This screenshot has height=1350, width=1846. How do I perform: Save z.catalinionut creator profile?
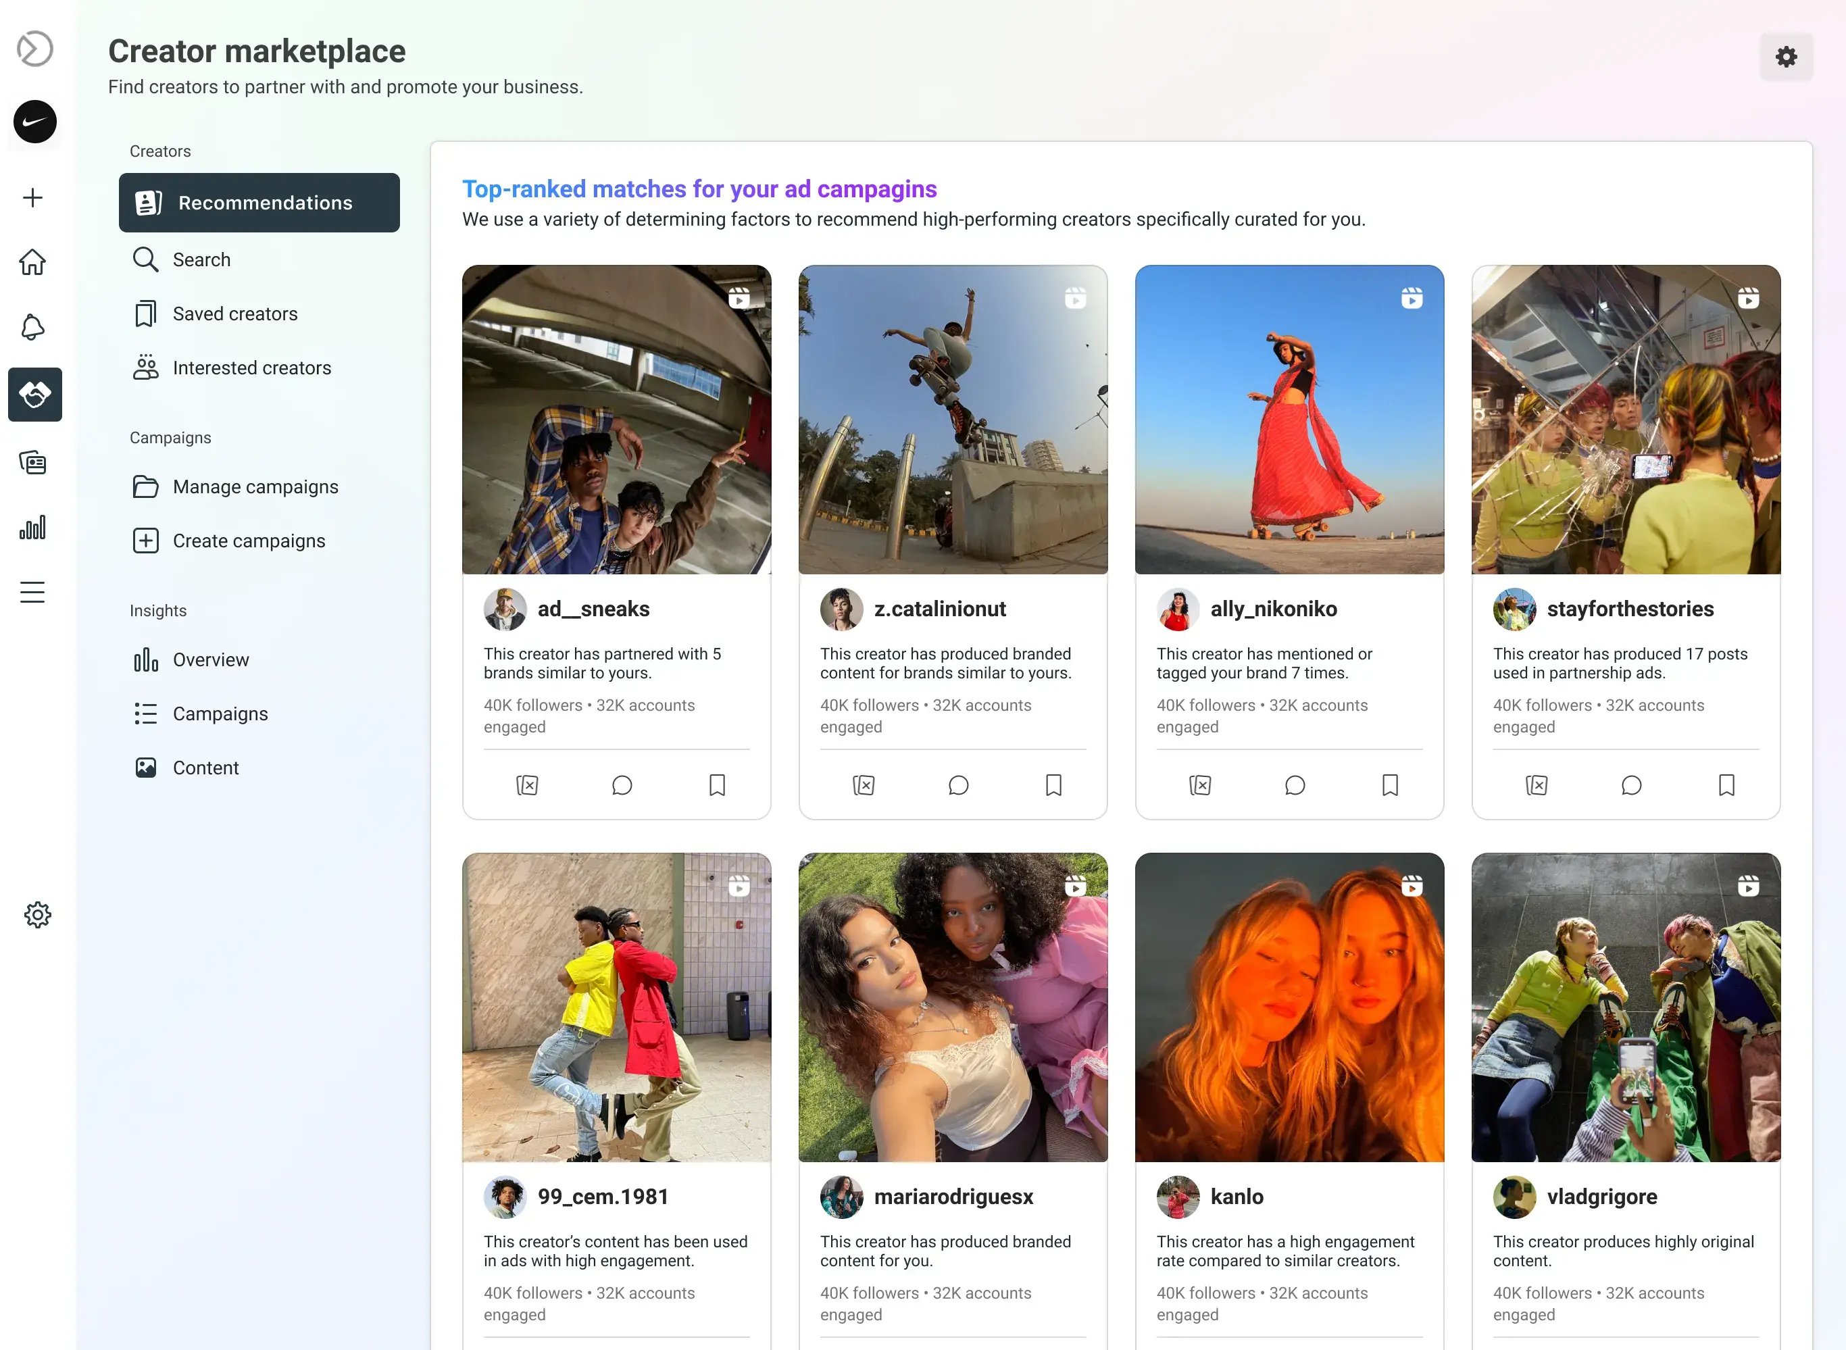pyautogui.click(x=1053, y=782)
